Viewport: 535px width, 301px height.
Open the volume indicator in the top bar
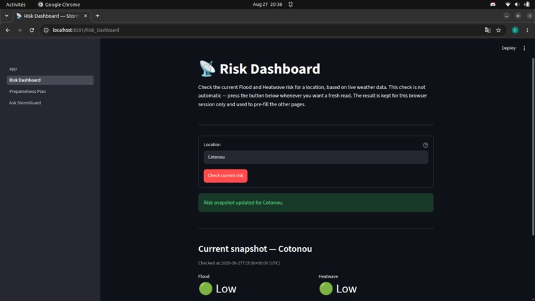[517, 5]
